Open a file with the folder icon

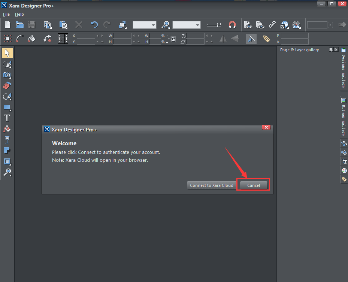click(19, 25)
